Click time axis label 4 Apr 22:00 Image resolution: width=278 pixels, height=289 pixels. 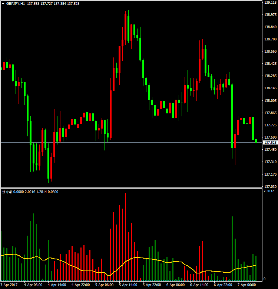[x=81, y=285]
